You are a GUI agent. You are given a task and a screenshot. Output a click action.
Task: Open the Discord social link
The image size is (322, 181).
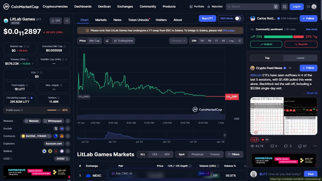tap(62, 128)
